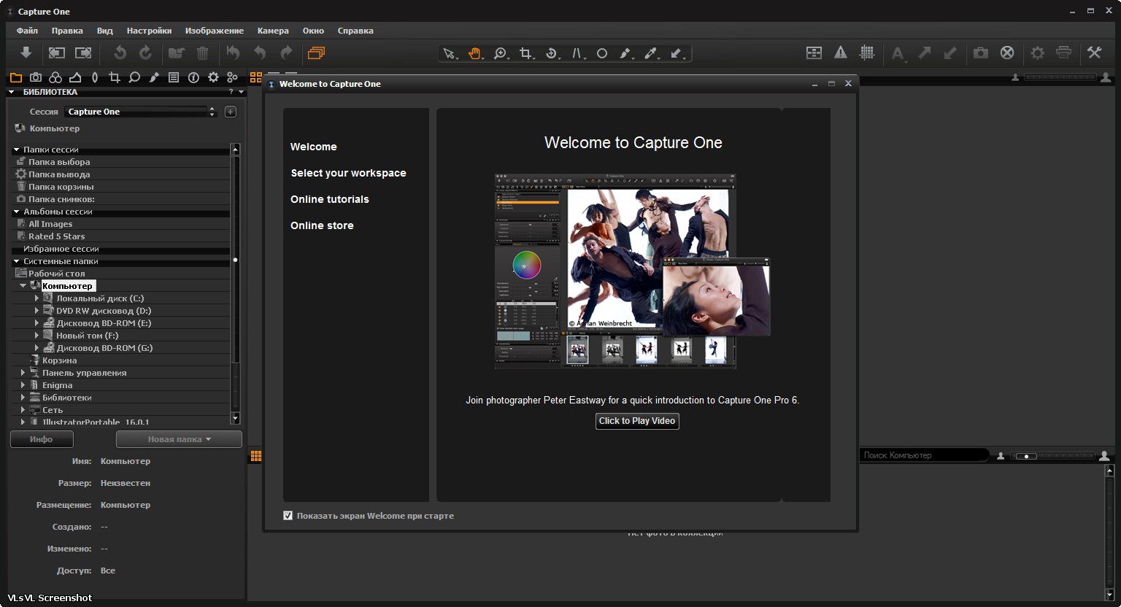Select the circle Spot removal tool
1121x607 pixels.
tap(602, 53)
